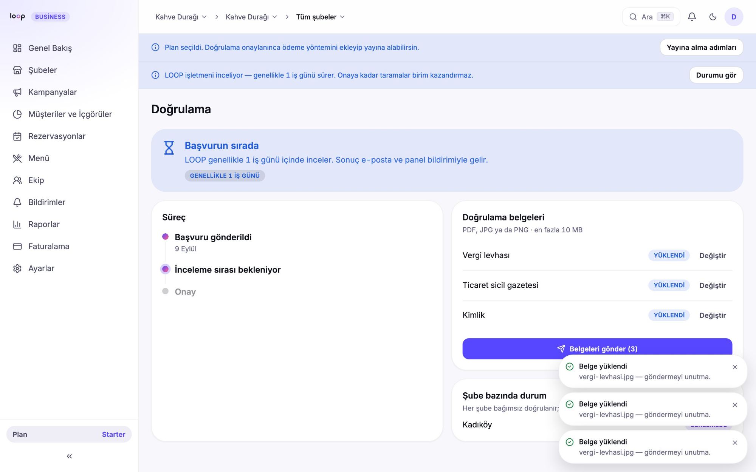Expand the first Kahve Durağı breadcrumb dropdown

(181, 17)
